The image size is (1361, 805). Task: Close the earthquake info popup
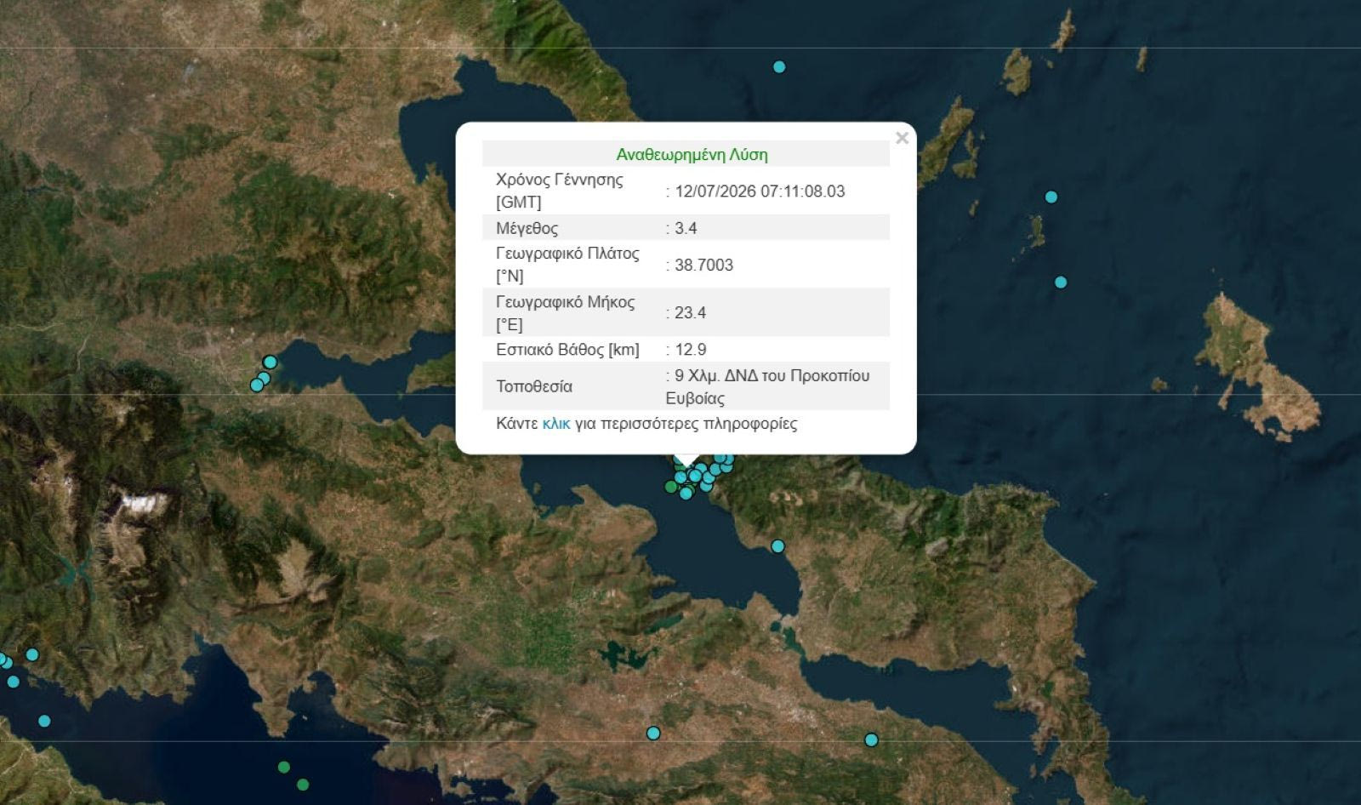coord(902,138)
